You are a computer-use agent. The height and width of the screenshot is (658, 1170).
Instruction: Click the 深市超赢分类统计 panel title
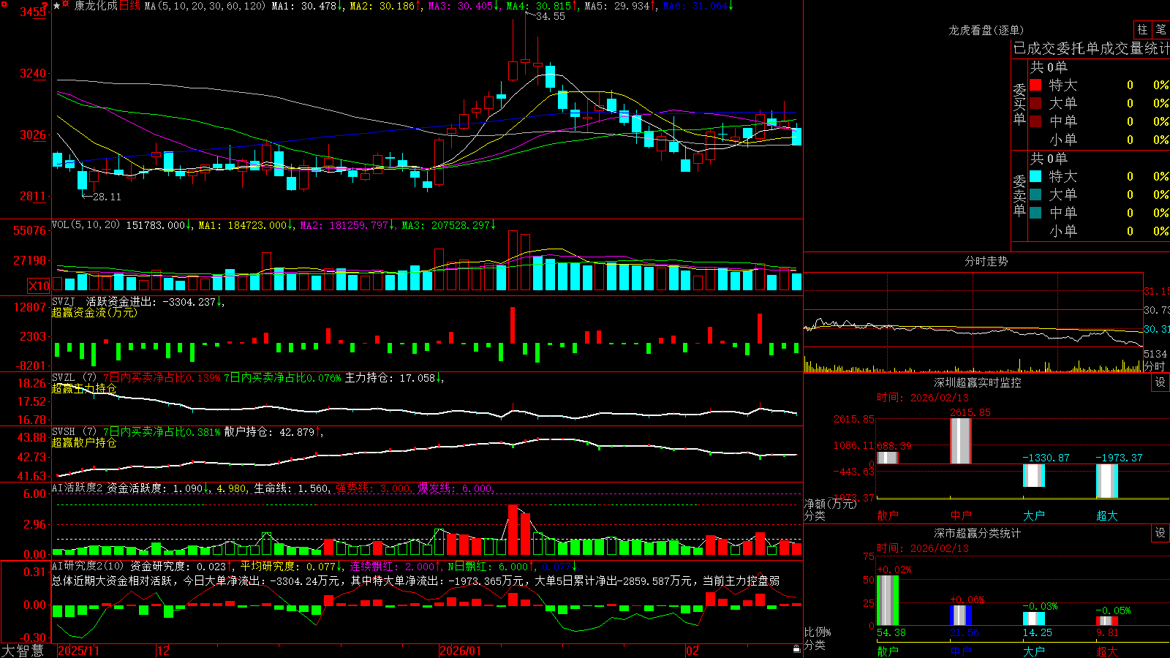[x=978, y=533]
